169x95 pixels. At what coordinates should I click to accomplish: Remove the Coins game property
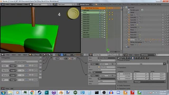tap(36, 66)
